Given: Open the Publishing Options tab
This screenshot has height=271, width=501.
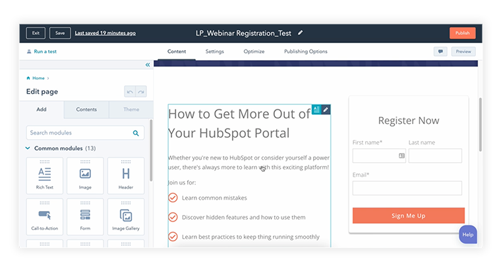Looking at the screenshot, I should [x=306, y=51].
